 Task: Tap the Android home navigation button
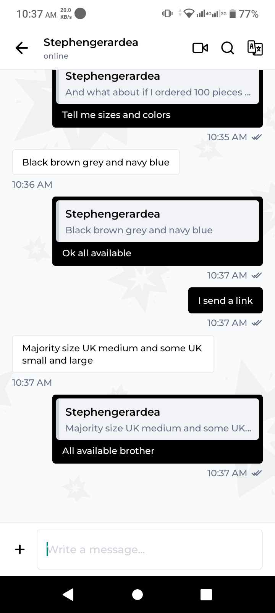coord(137,594)
